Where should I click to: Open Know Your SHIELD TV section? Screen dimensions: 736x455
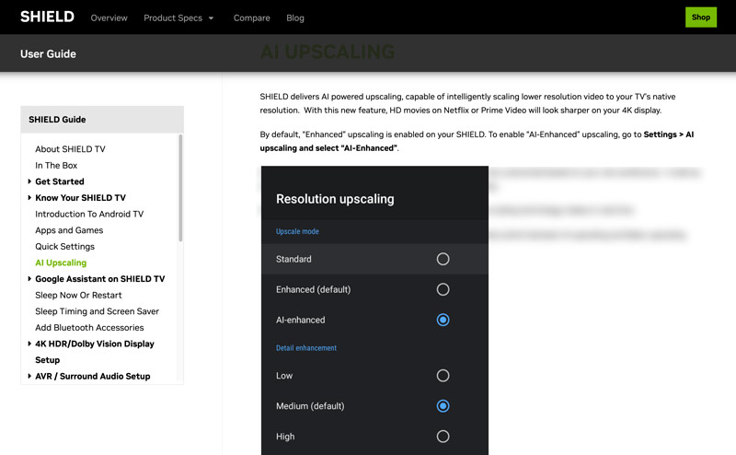coord(81,198)
